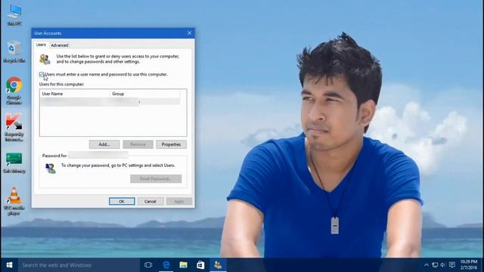Open the Store from the taskbar
484x272 pixels.
pyautogui.click(x=200, y=265)
